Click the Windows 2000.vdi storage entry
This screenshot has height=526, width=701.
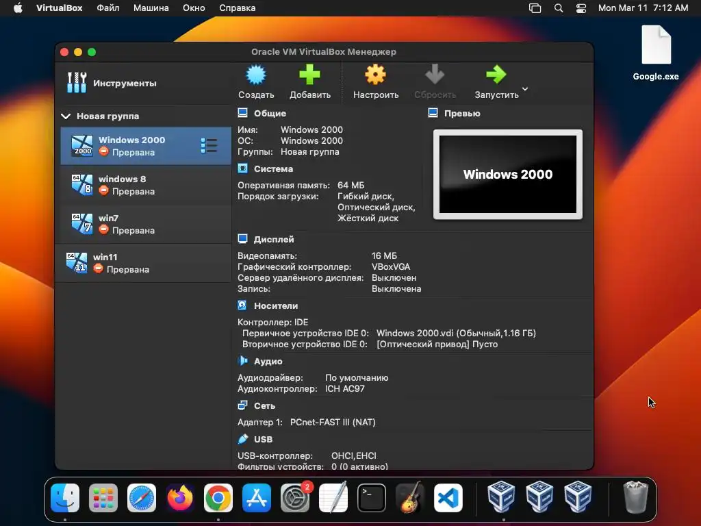[456, 334]
